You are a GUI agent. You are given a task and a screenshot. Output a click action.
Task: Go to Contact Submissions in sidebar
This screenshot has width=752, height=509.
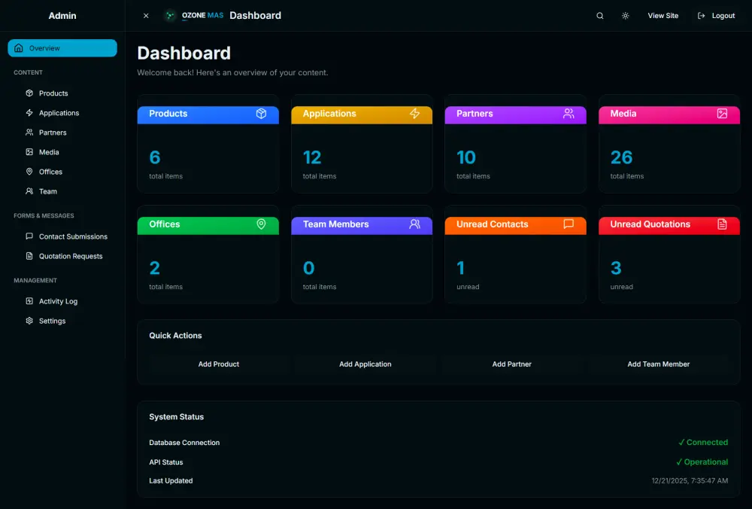[x=73, y=236]
